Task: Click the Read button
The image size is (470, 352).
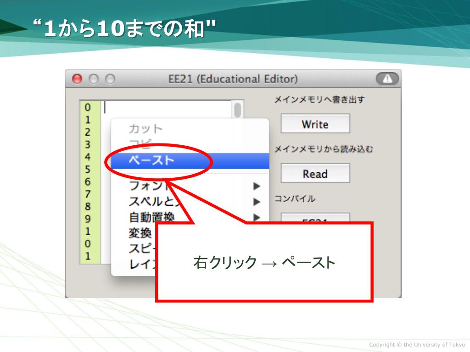Action: [x=315, y=173]
